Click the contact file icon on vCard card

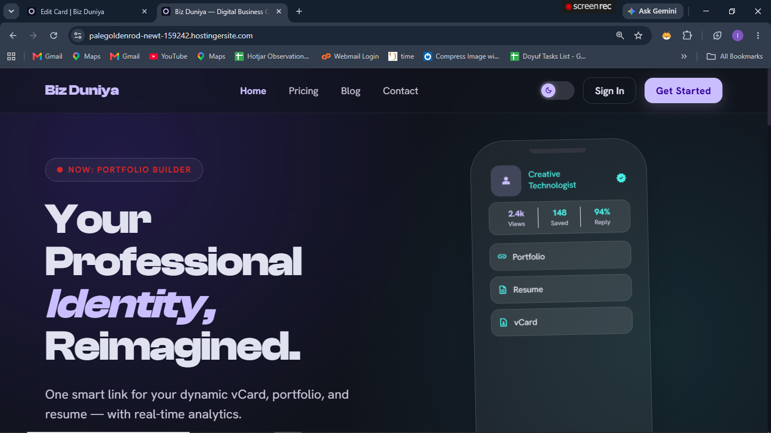[503, 322]
